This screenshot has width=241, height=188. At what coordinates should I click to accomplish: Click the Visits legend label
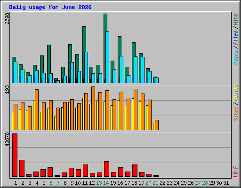tap(235, 93)
